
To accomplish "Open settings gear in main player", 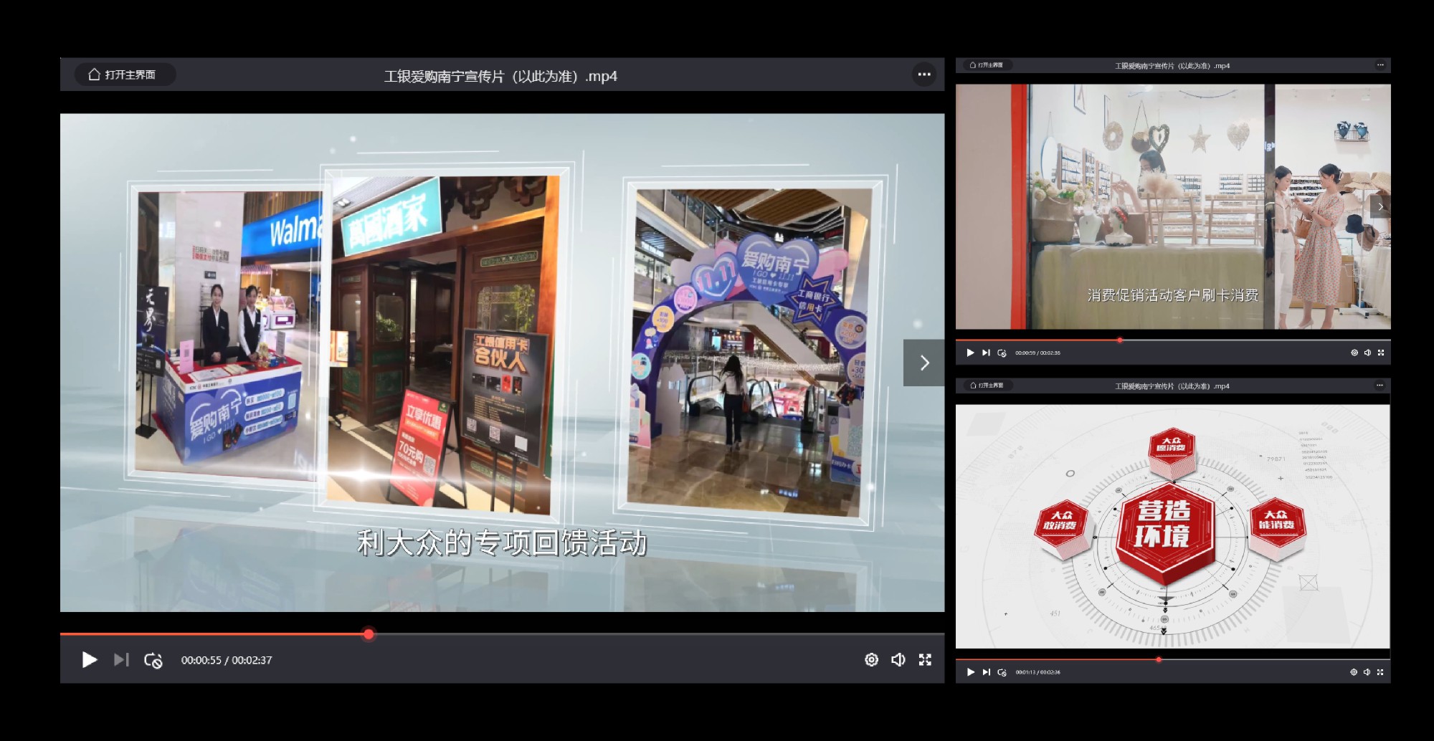I will [x=871, y=660].
